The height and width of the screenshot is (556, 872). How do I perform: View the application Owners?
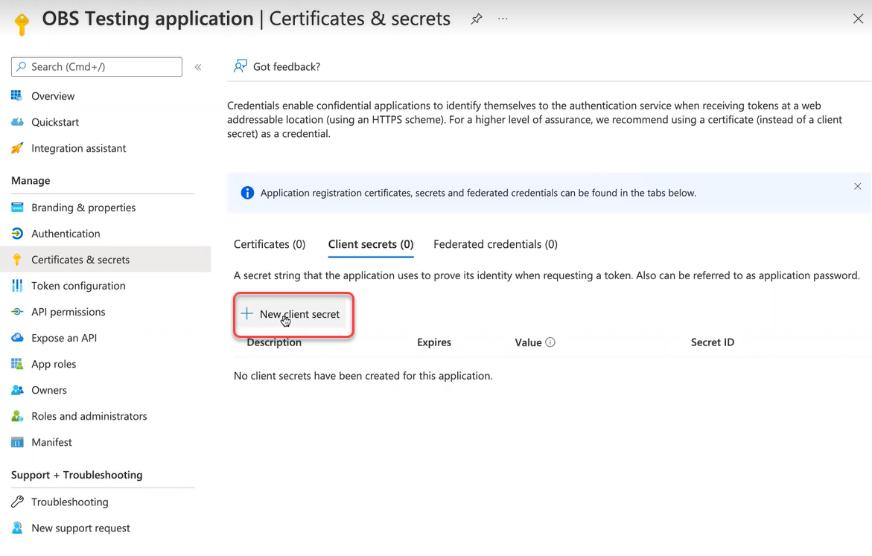51,389
